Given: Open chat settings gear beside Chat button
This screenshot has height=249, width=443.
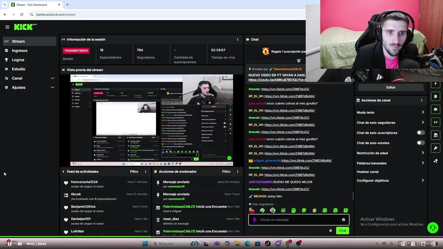Looking at the screenshot, I should pyautogui.click(x=331, y=231).
